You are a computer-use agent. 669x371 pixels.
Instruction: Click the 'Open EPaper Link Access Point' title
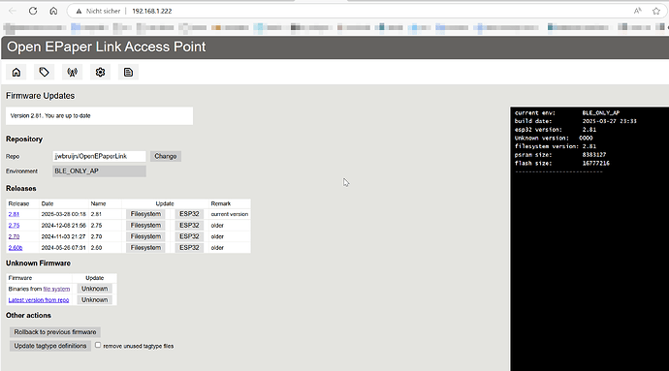(x=107, y=46)
